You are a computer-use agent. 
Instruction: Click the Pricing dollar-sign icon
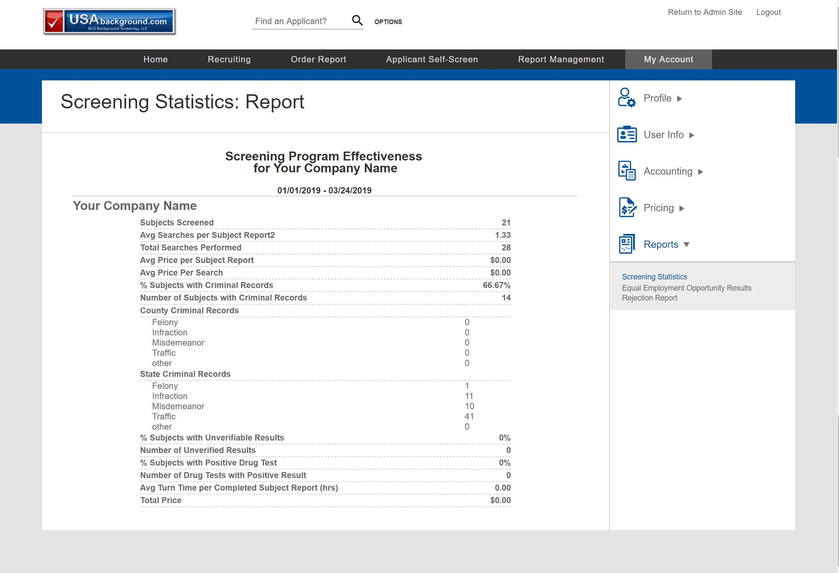(x=627, y=208)
